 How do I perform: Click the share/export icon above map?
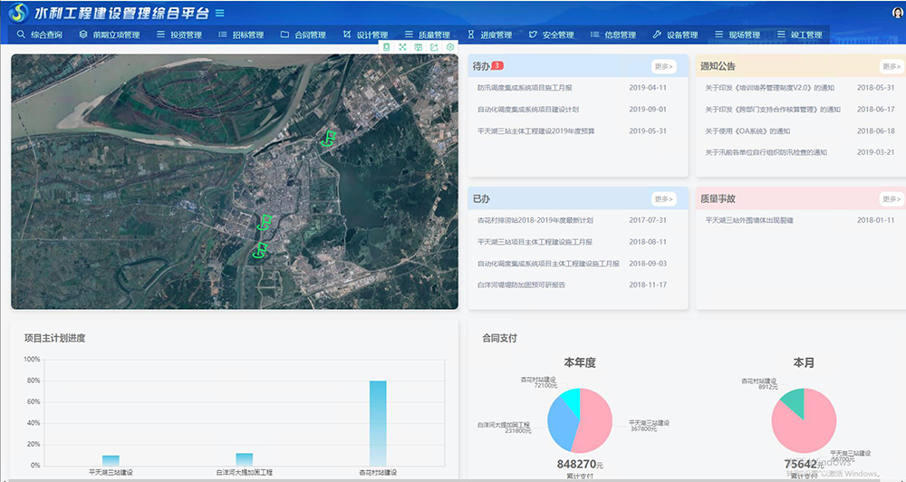point(434,46)
